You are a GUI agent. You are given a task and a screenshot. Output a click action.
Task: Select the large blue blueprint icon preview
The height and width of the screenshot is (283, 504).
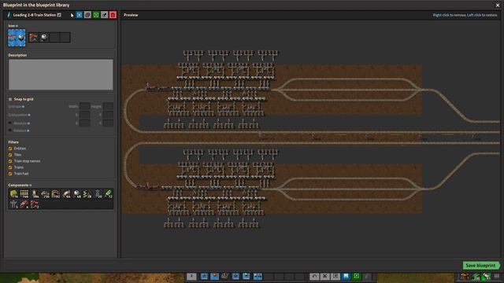point(17,38)
